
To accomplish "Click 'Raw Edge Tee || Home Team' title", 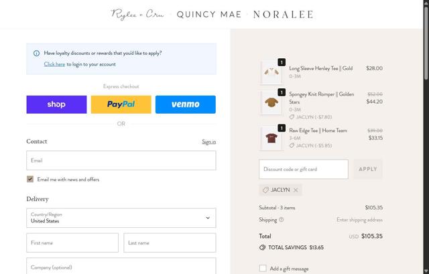I will 318,130.
